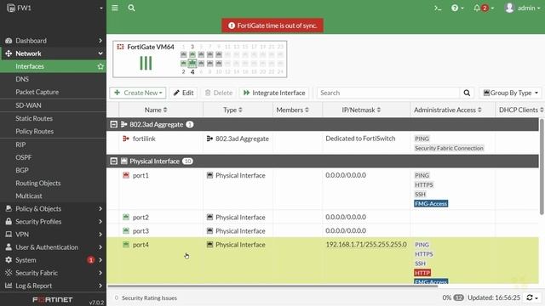Collapse the Network menu

tap(53, 54)
